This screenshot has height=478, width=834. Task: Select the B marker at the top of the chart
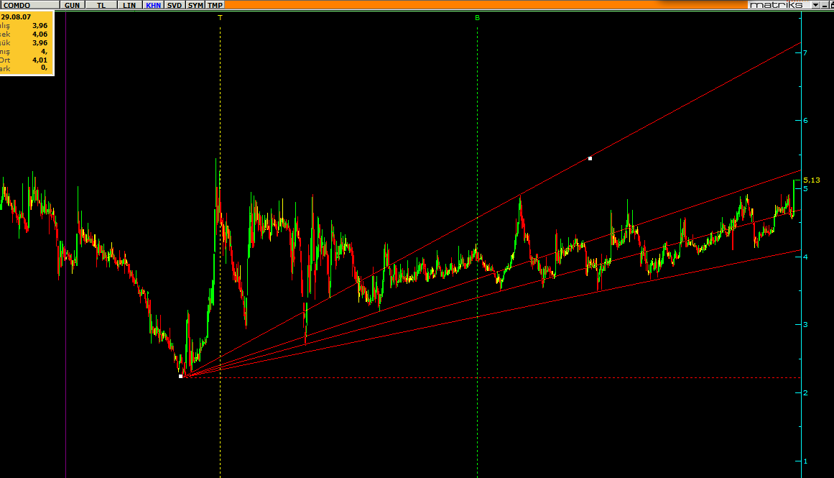click(477, 17)
